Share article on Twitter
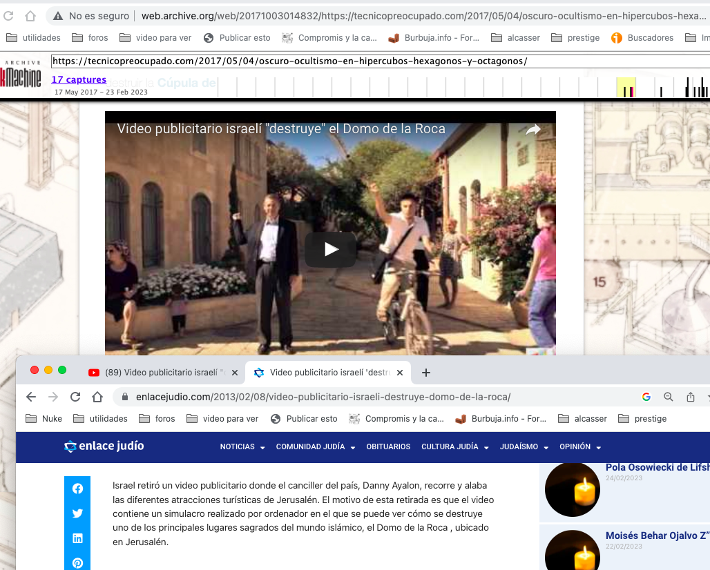The height and width of the screenshot is (570, 710). tap(77, 513)
